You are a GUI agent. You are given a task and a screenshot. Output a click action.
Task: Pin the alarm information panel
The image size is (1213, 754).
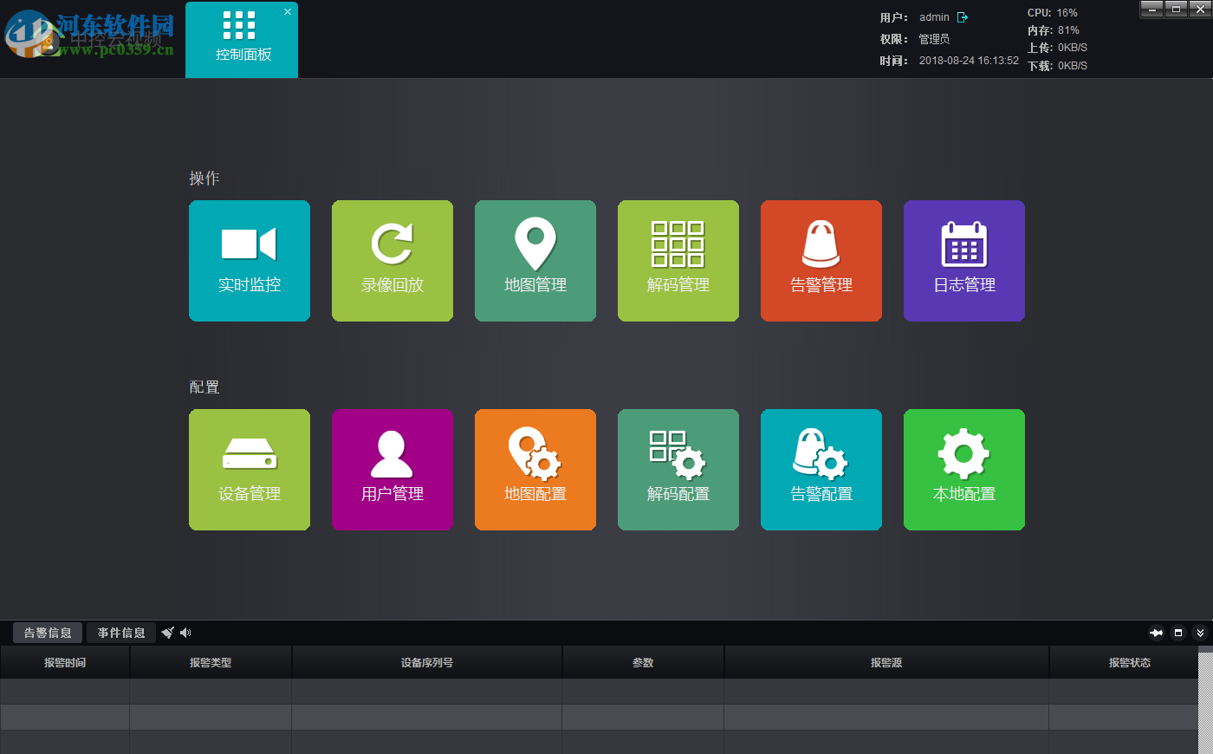coord(1156,633)
